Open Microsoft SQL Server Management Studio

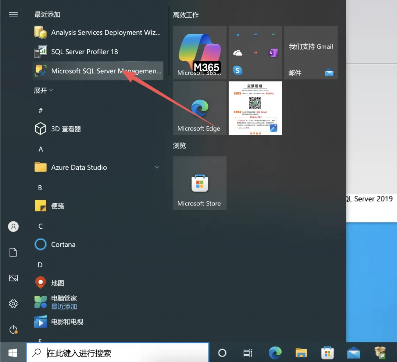click(98, 71)
